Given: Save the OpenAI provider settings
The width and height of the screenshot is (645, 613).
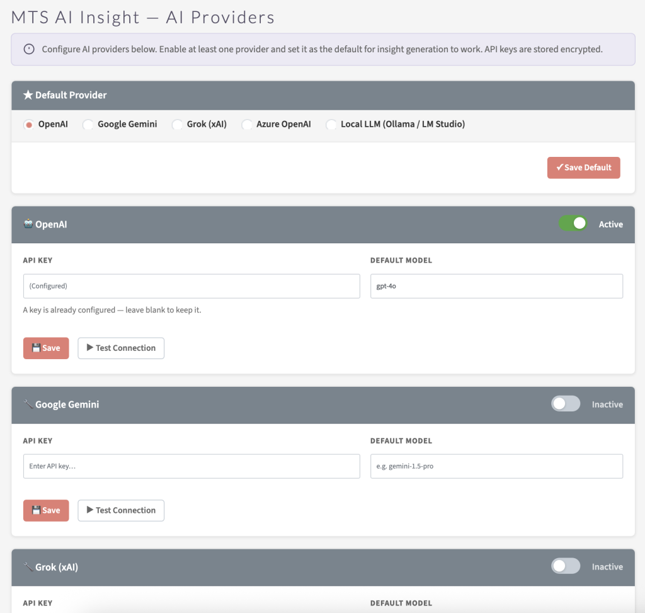Looking at the screenshot, I should pyautogui.click(x=46, y=348).
